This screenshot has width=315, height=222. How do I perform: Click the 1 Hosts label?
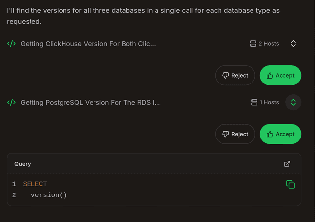tap(269, 102)
